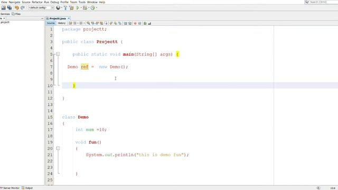
Task: Click the notifications icon in status bar
Action: coord(318,188)
